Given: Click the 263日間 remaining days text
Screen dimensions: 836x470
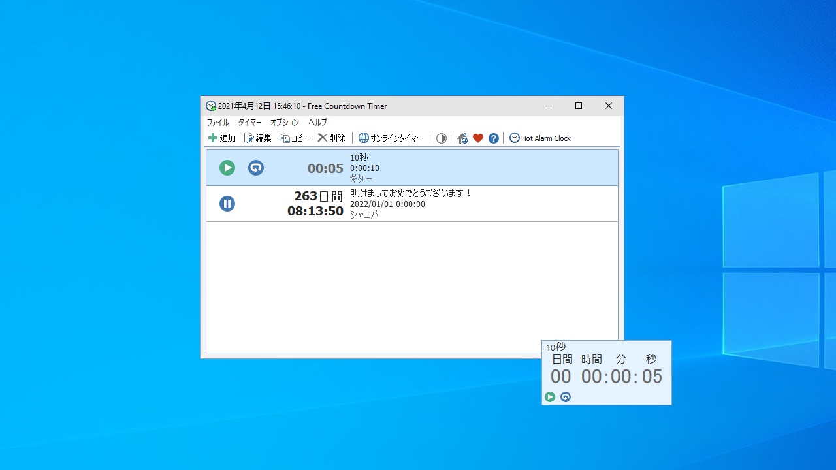Looking at the screenshot, I should coord(319,196).
